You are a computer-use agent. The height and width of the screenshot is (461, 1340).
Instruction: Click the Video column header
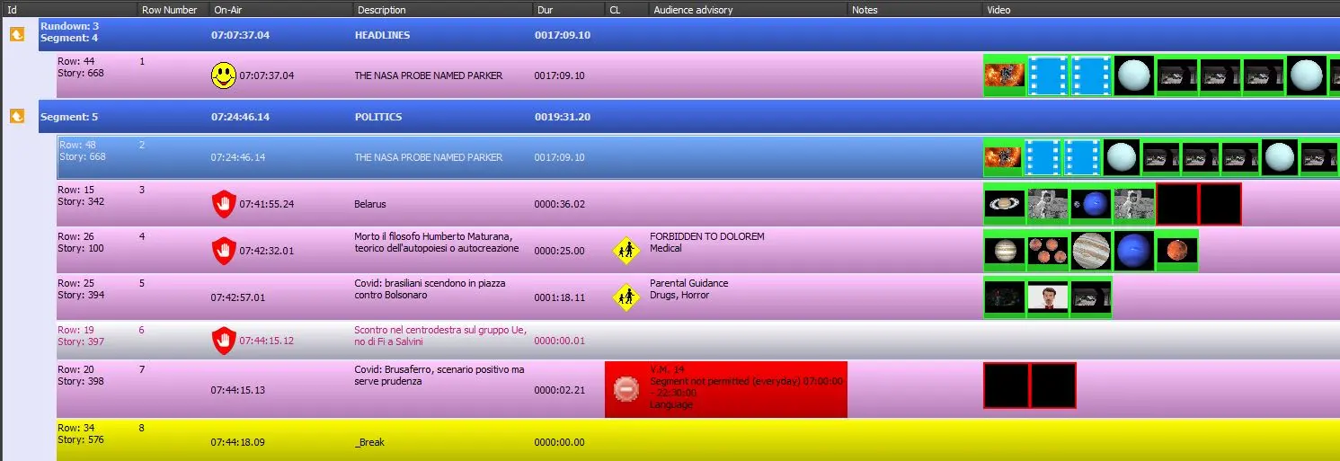pos(998,10)
